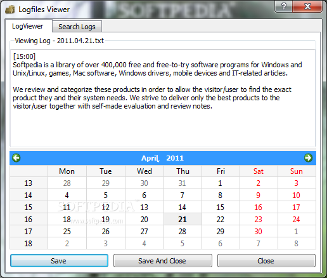
Task: Click the Fri column header
Action: 221,171
